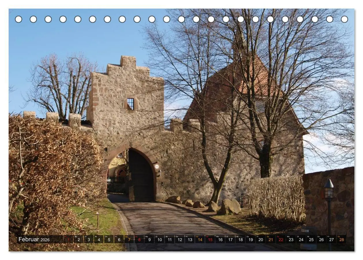
Task: Select Sunday 22 shown in red
Action: pos(281,239)
